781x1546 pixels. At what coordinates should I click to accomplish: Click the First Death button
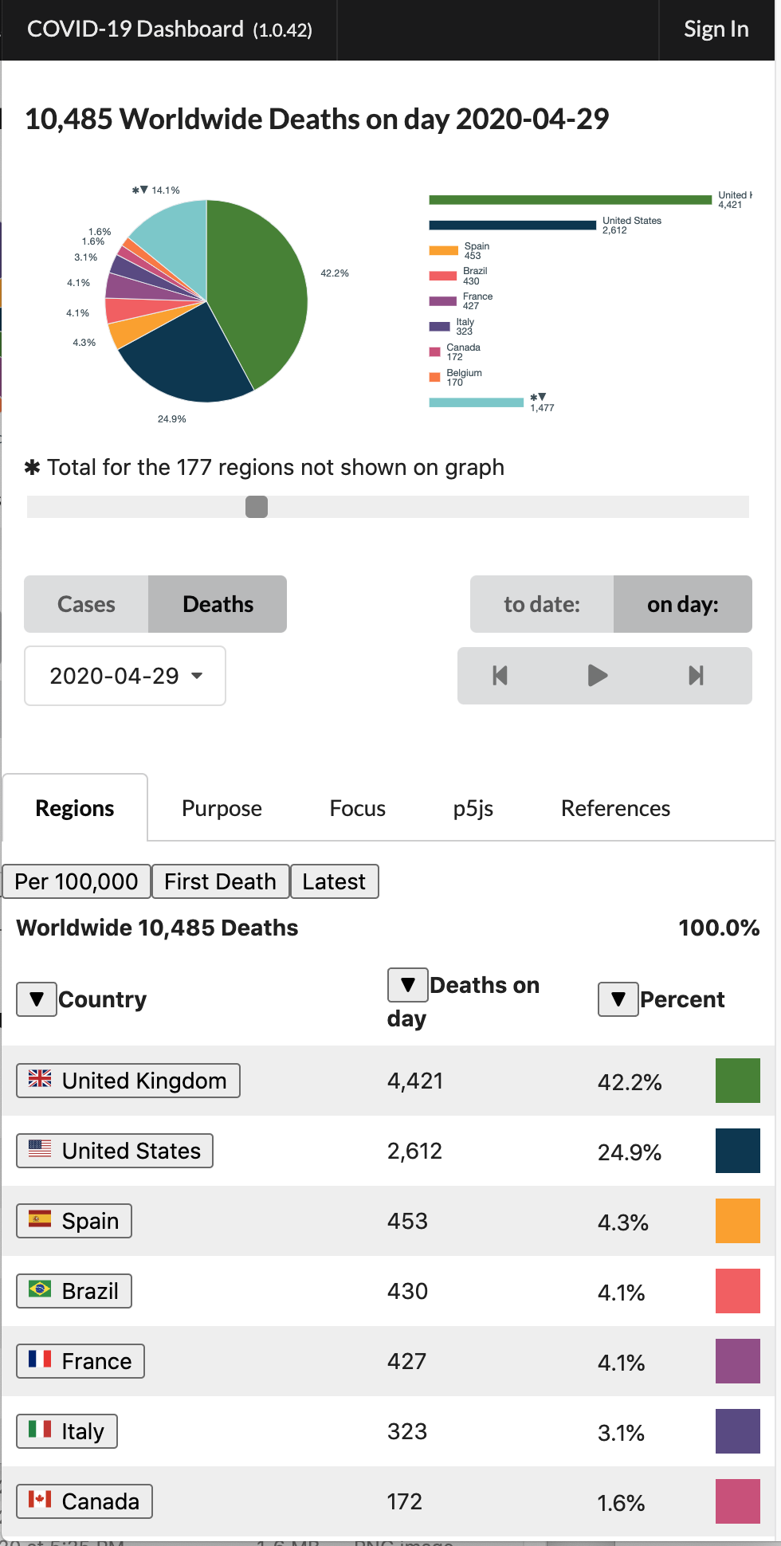220,881
